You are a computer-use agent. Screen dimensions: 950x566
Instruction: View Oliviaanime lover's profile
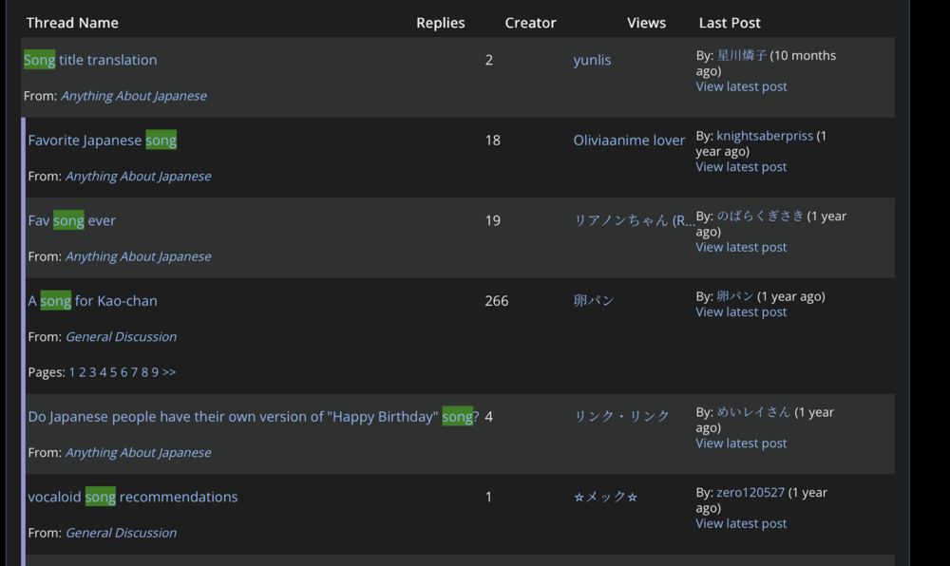[629, 141]
